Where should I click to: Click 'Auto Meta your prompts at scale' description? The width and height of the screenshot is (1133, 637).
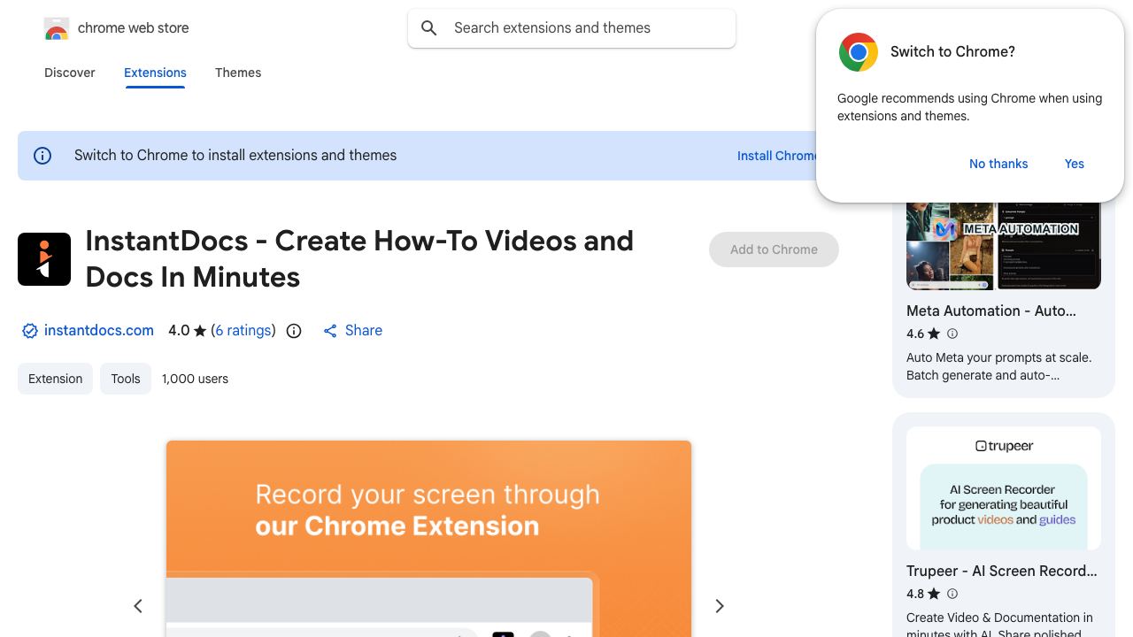tap(998, 366)
